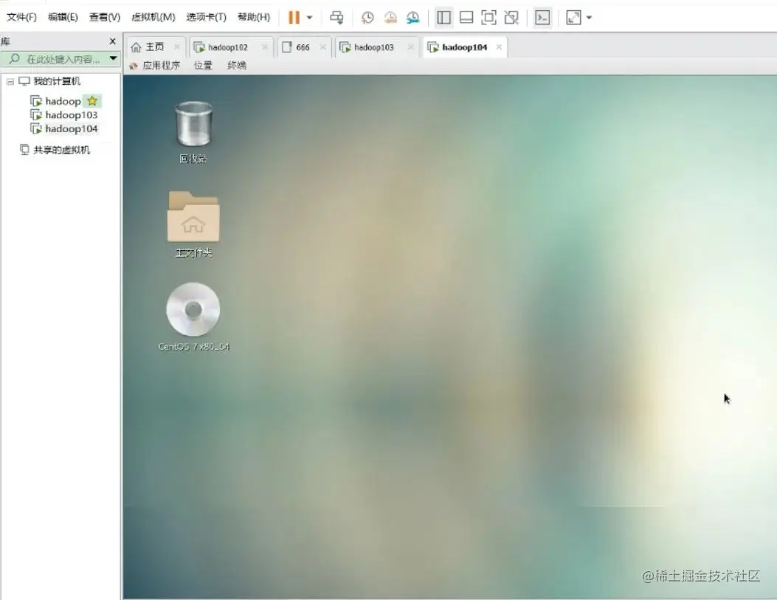Select 共享的虚拟机 in the library
The image size is (777, 600).
point(61,150)
